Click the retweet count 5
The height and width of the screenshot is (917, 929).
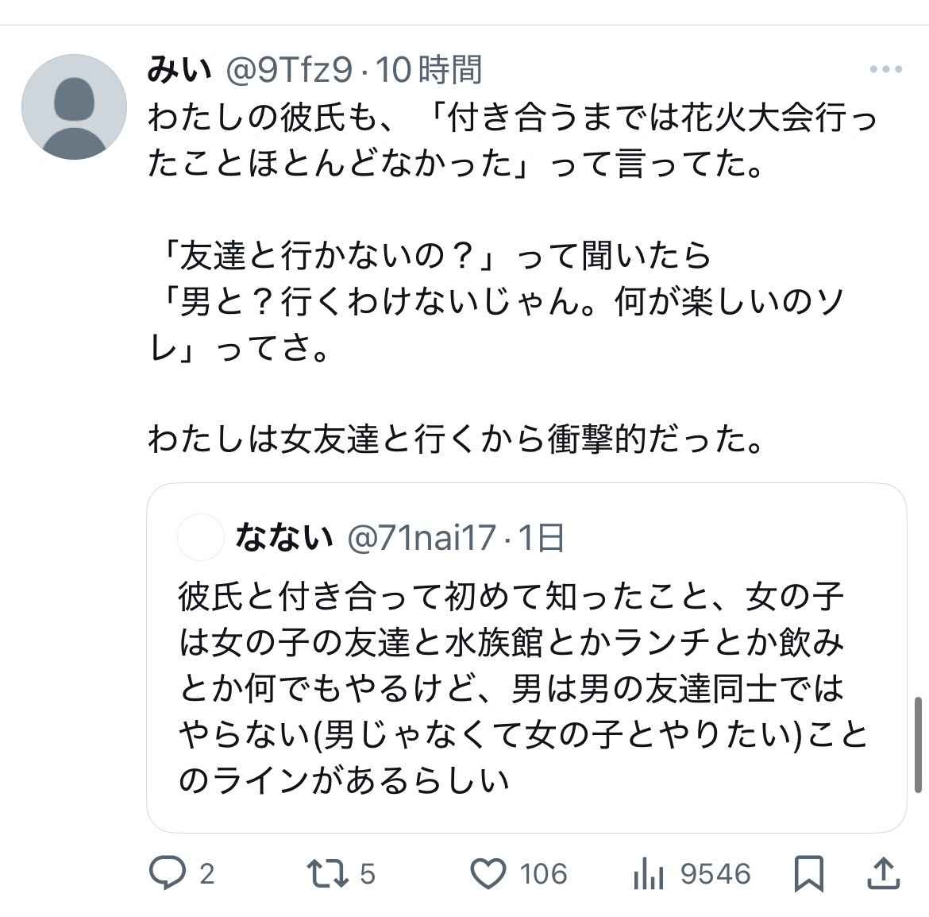(367, 874)
